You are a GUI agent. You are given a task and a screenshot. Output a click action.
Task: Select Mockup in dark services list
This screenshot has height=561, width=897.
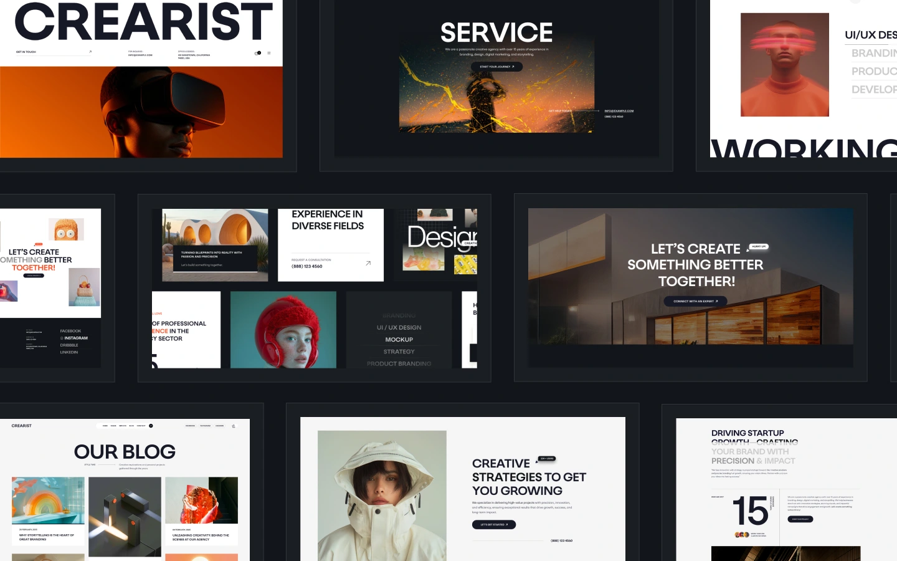(399, 340)
